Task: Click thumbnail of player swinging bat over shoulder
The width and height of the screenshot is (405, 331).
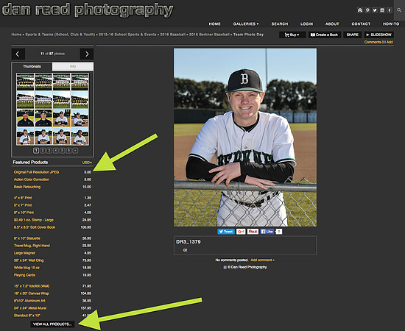Action: [x=80, y=118]
